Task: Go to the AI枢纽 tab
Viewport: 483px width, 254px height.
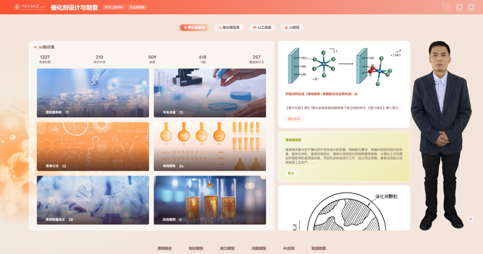Action: pyautogui.click(x=292, y=28)
